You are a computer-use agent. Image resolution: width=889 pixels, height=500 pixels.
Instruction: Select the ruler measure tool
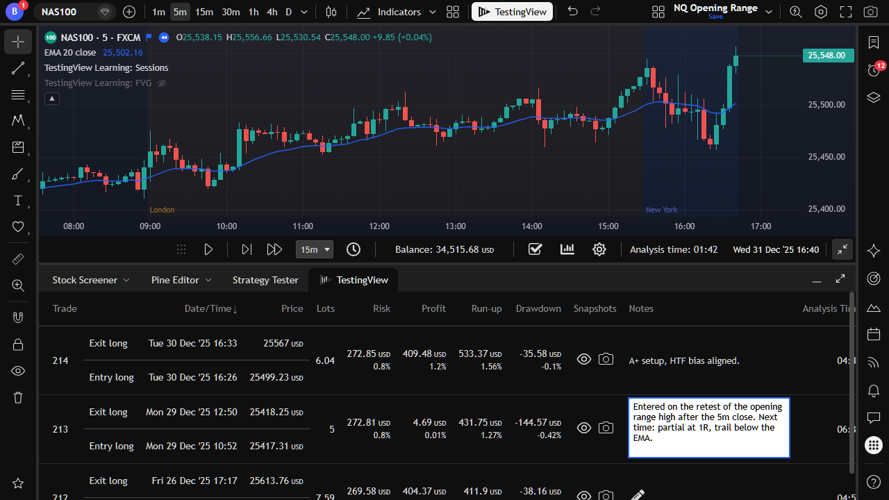[x=18, y=258]
